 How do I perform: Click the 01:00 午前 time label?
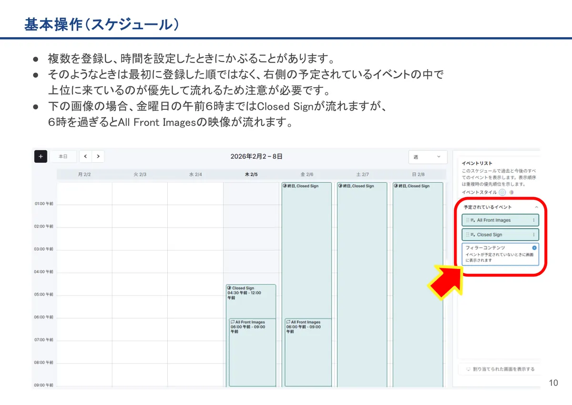click(x=44, y=204)
